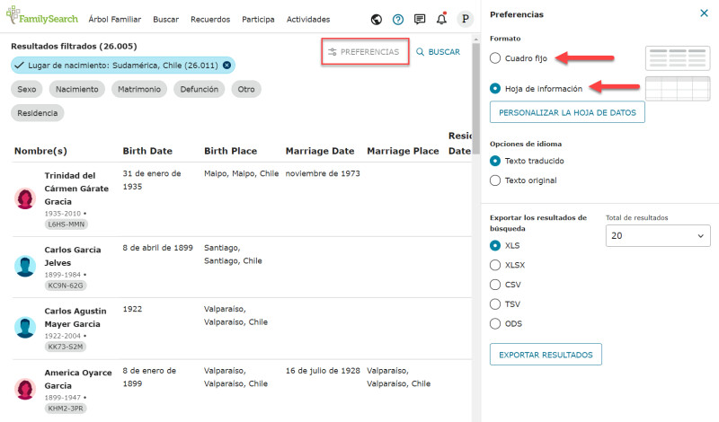
Task: Expand the Nacimiento filter chip
Action: pos(77,90)
